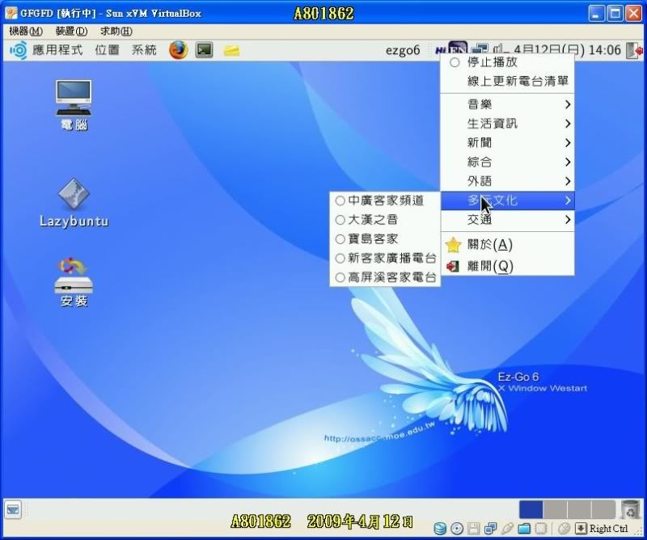Open the 電腦 desktop icon
Screen dimensions: 647x540
click(x=74, y=104)
